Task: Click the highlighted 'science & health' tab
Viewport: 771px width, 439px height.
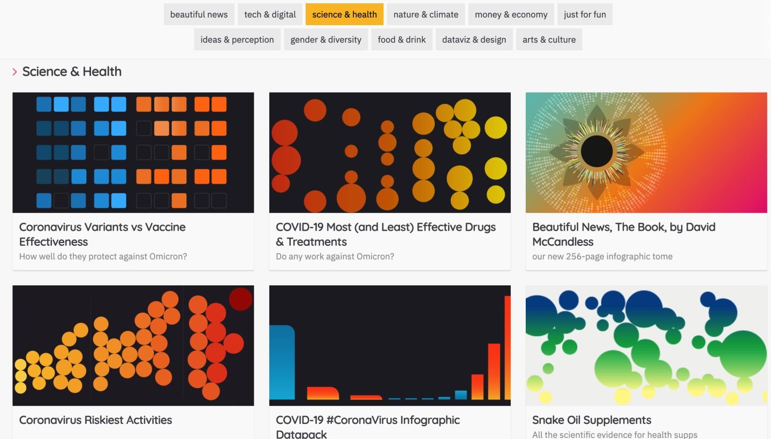Action: point(344,14)
